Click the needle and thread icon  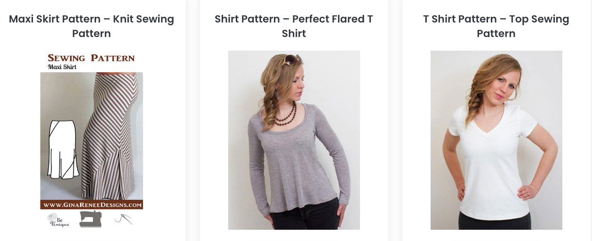click(123, 219)
